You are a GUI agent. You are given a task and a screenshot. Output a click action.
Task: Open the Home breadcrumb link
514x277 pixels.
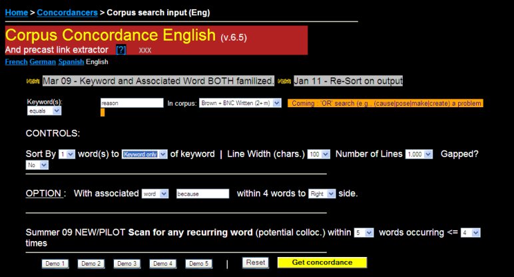[x=16, y=12]
